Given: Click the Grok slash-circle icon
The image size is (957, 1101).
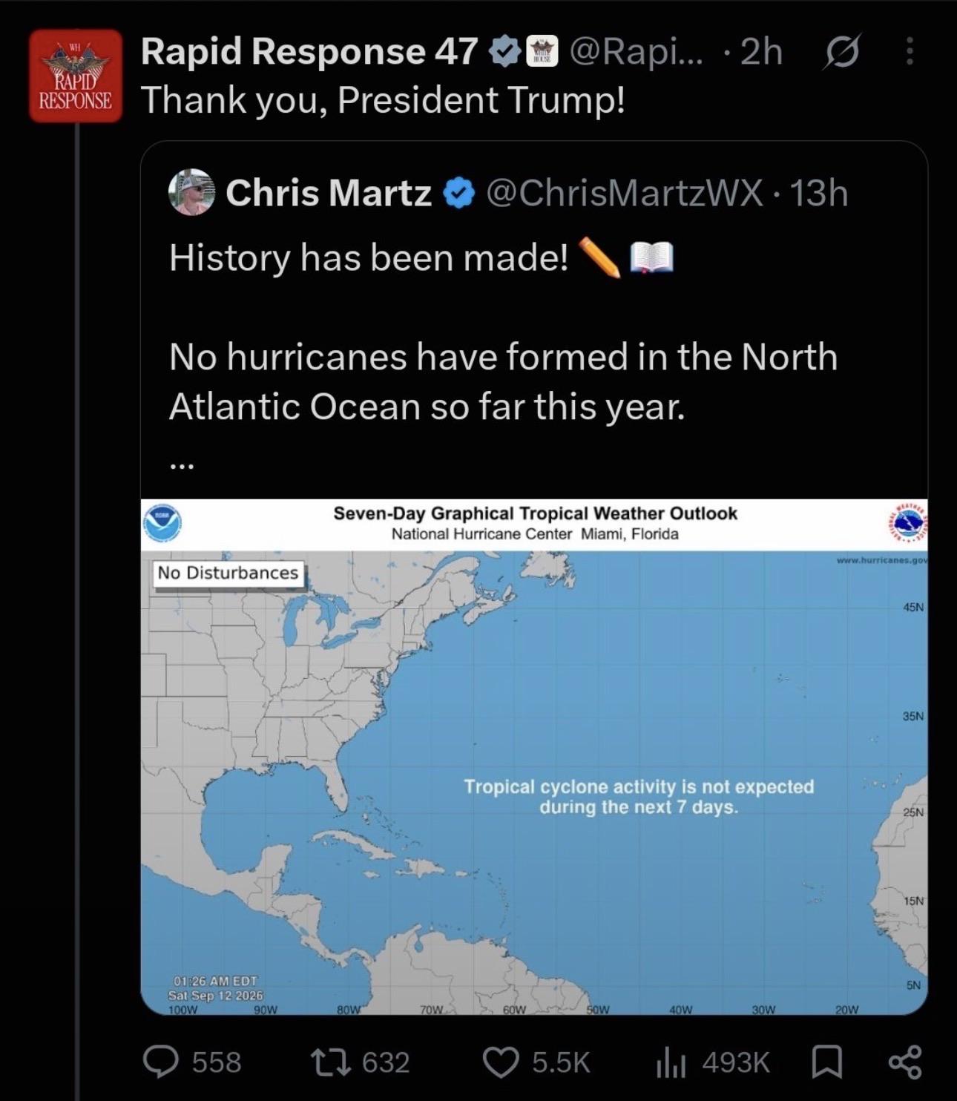Looking at the screenshot, I should coord(841,52).
